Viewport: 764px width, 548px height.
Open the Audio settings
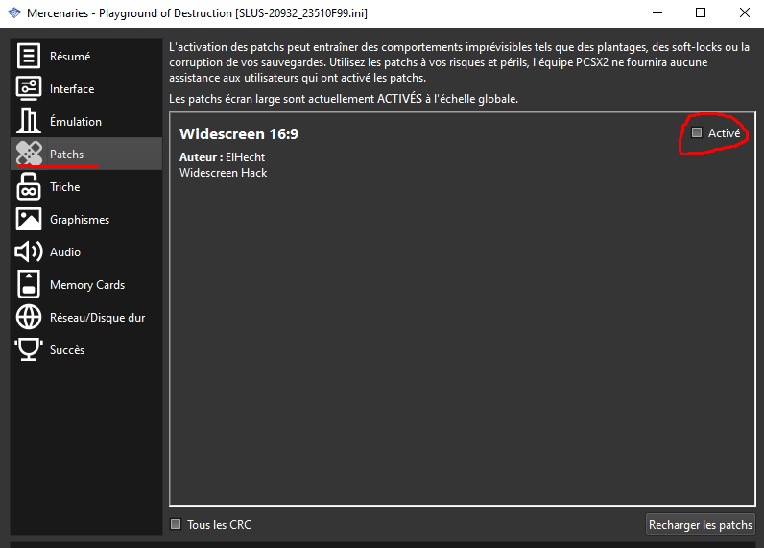[86, 251]
